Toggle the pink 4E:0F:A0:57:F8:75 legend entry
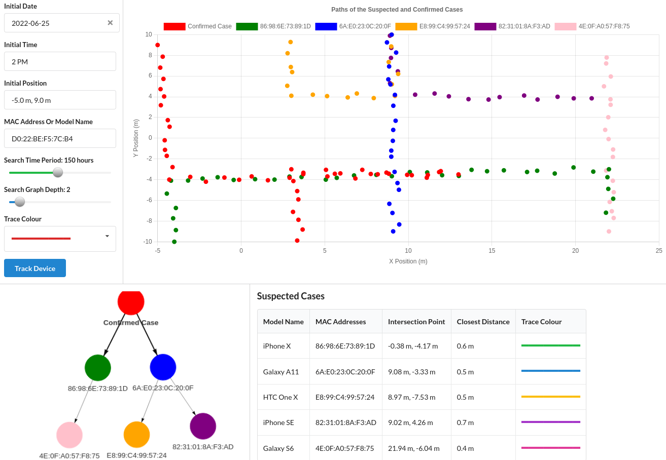This screenshot has height=460, width=666. pos(592,26)
